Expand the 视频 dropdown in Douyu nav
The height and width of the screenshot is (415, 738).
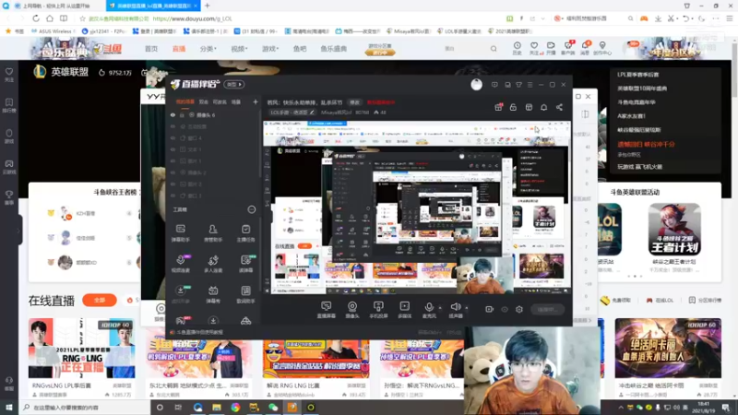click(x=239, y=49)
